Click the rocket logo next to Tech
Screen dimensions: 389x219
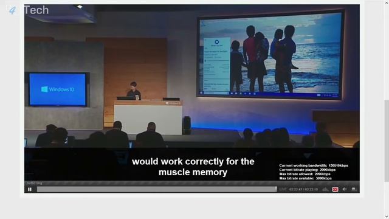click(12, 10)
